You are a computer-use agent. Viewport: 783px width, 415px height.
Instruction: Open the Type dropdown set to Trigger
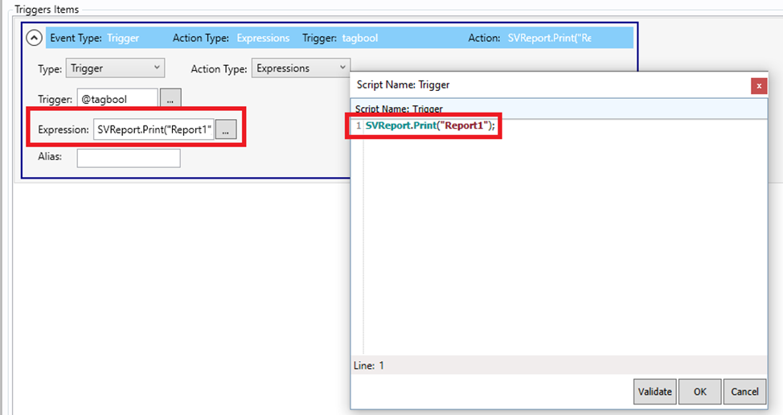pos(115,68)
